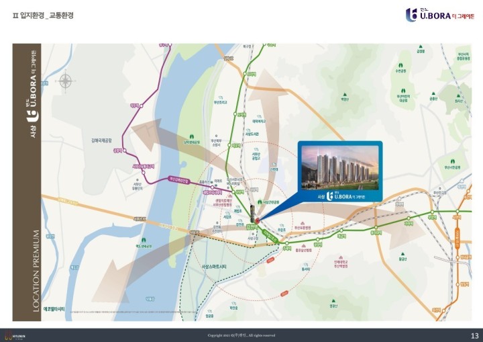This screenshot has height=342, width=483.
Task: Click the 'LOCATION PREMIUM' sidebar text
Action: (36, 271)
